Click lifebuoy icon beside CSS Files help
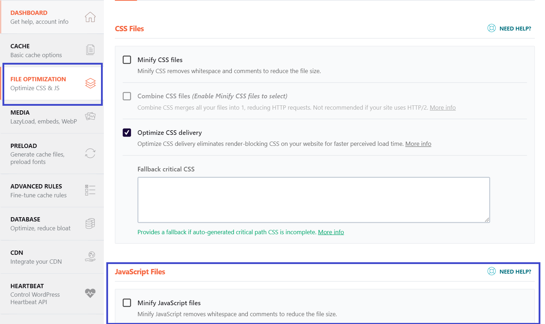 (491, 28)
